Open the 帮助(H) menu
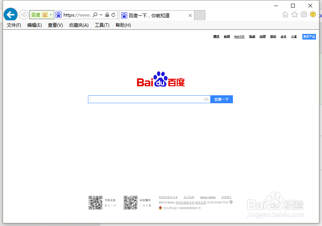Image resolution: width=322 pixels, height=226 pixels. pos(123,25)
